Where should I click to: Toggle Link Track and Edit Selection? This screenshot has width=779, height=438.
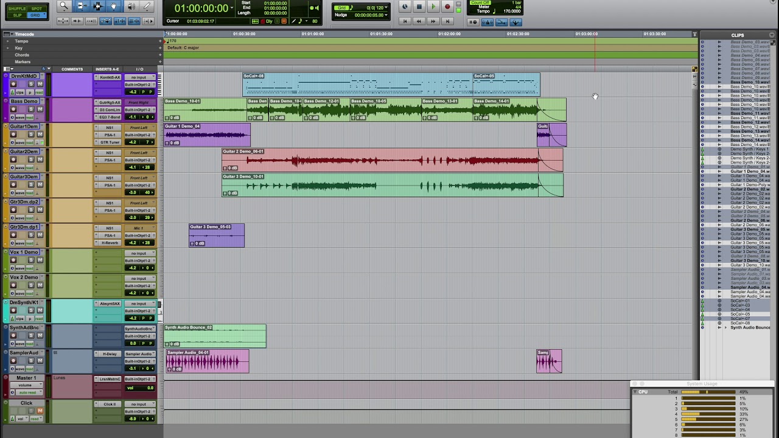pyautogui.click(x=134, y=21)
